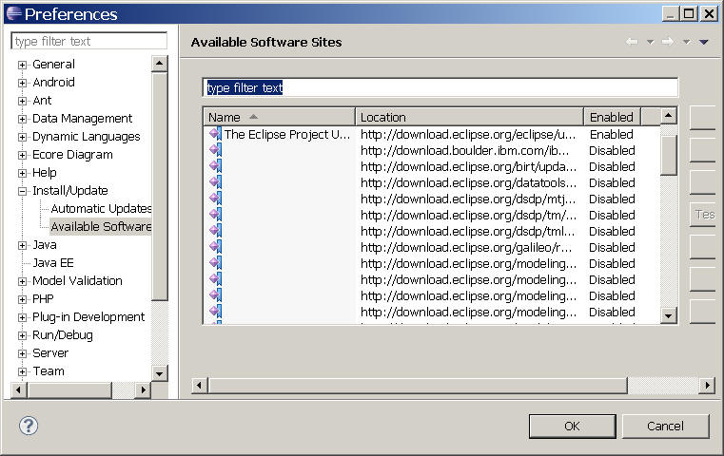Screen dimensions: 724x456
Task: Click tree scrollbar down arrow
Action: (159, 373)
